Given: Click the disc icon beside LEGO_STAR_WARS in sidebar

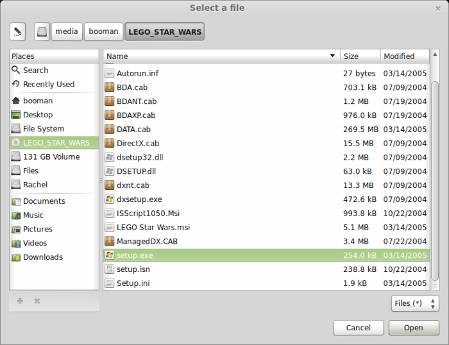Looking at the screenshot, I should point(15,142).
